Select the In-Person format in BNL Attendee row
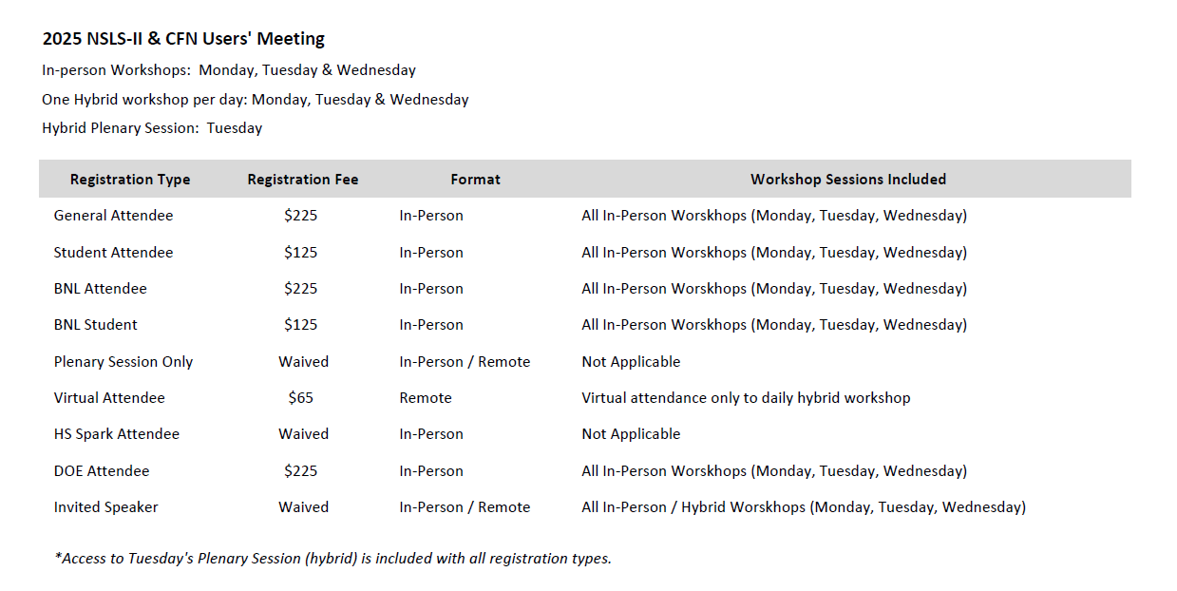Screen dimensions: 1177x591 431,289
